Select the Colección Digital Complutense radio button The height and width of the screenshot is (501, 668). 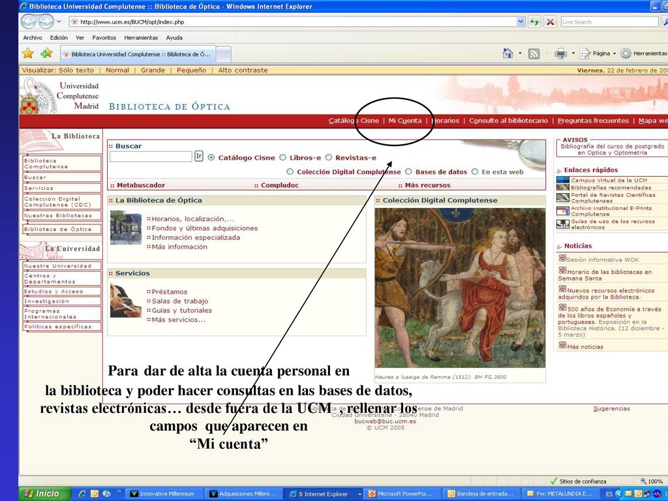click(x=290, y=172)
